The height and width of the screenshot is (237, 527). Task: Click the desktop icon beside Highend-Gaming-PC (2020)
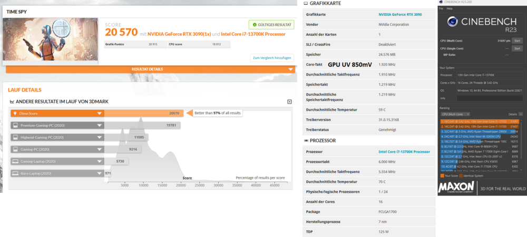click(x=15, y=137)
